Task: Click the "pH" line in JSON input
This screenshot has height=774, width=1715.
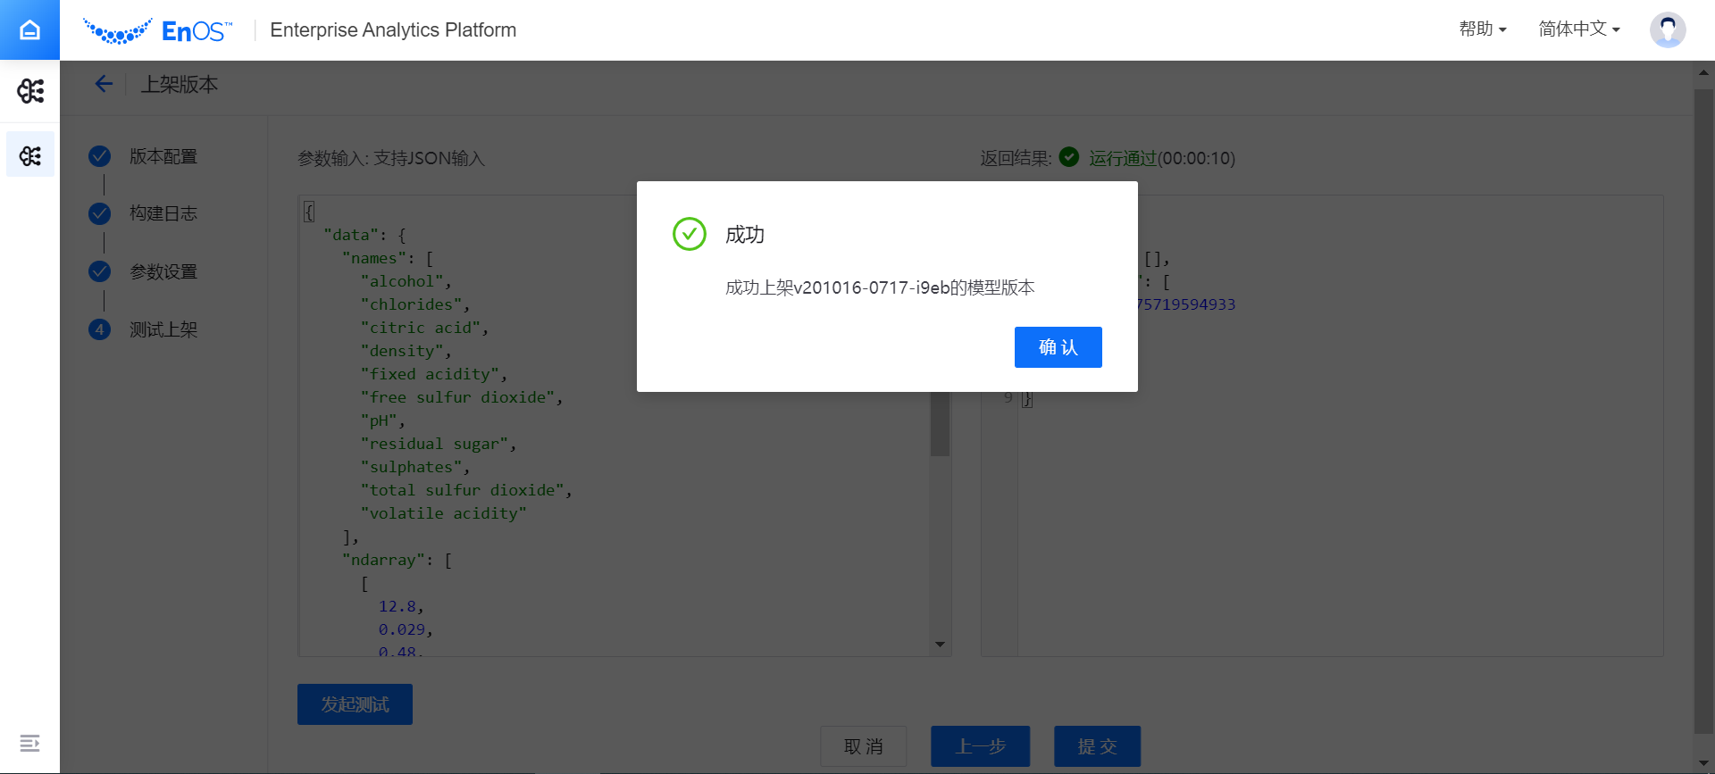Action: [382, 420]
